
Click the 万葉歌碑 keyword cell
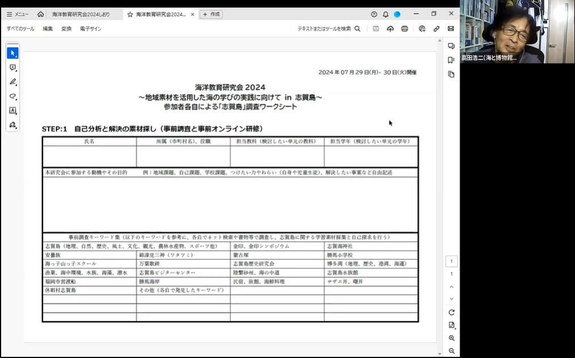[x=183, y=264]
